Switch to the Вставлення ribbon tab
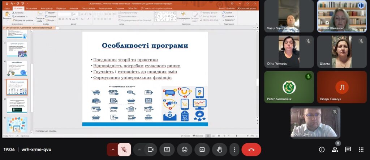The height and width of the screenshot is (160, 370). click(31, 8)
